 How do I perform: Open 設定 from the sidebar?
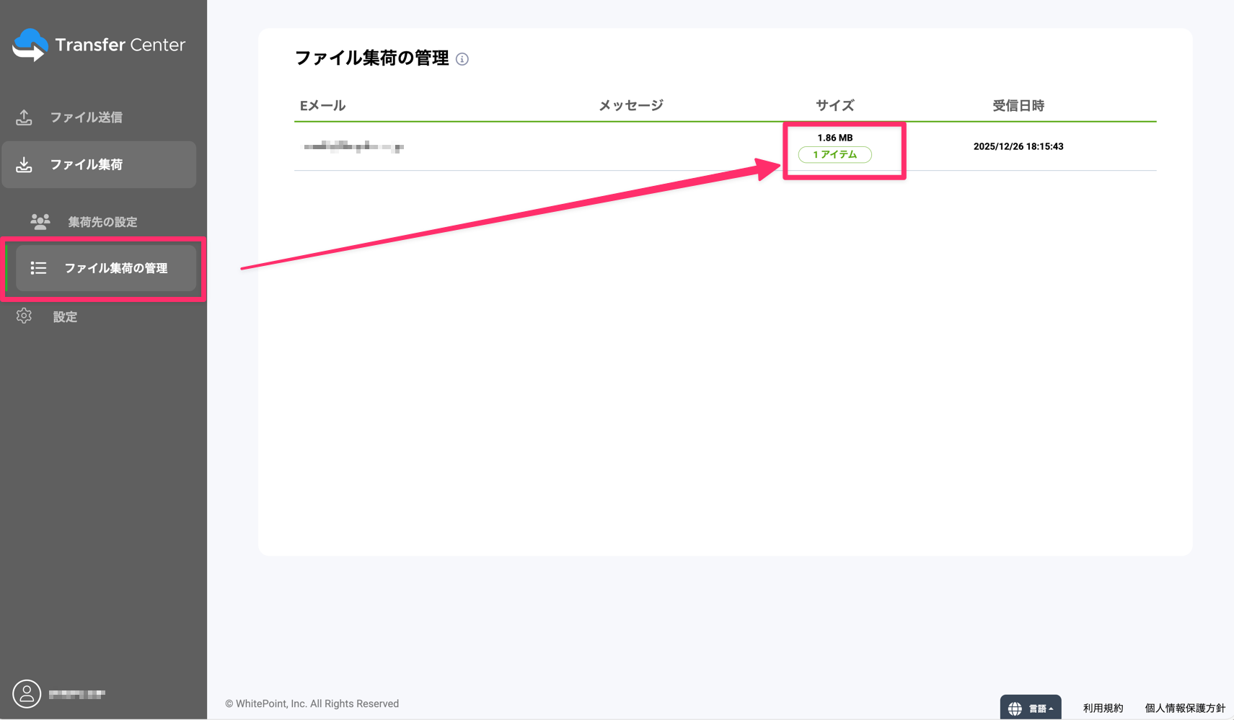(65, 316)
